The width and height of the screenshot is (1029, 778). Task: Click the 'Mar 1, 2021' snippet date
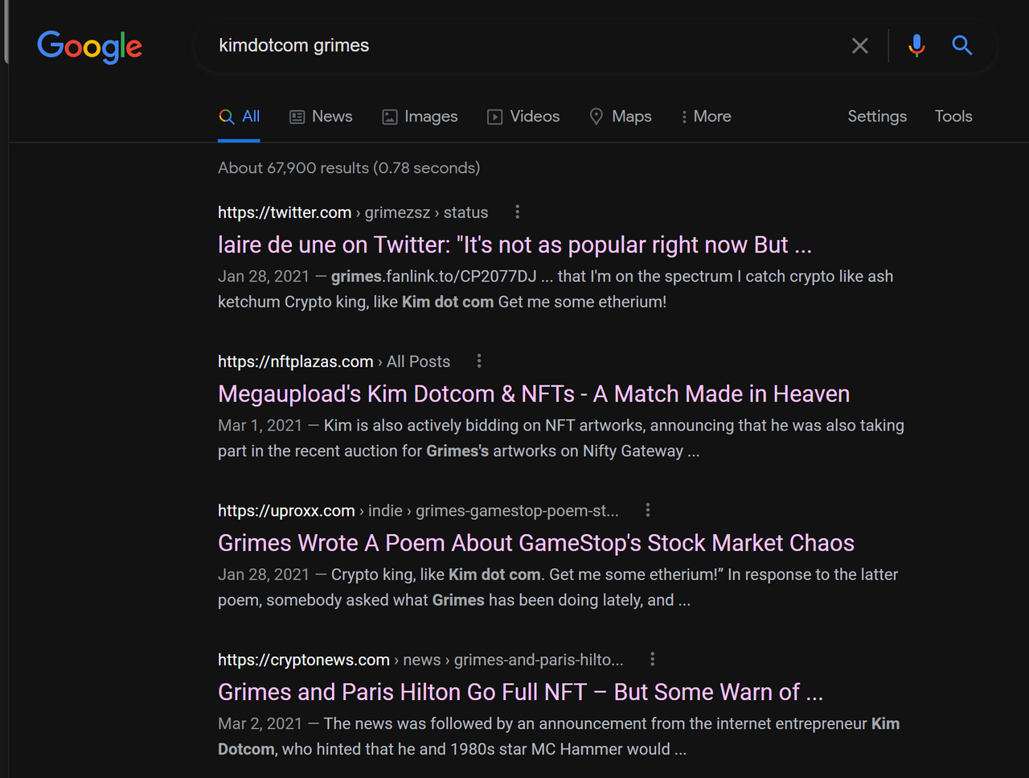(260, 426)
